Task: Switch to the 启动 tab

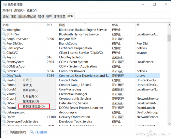Action: coord(41,16)
